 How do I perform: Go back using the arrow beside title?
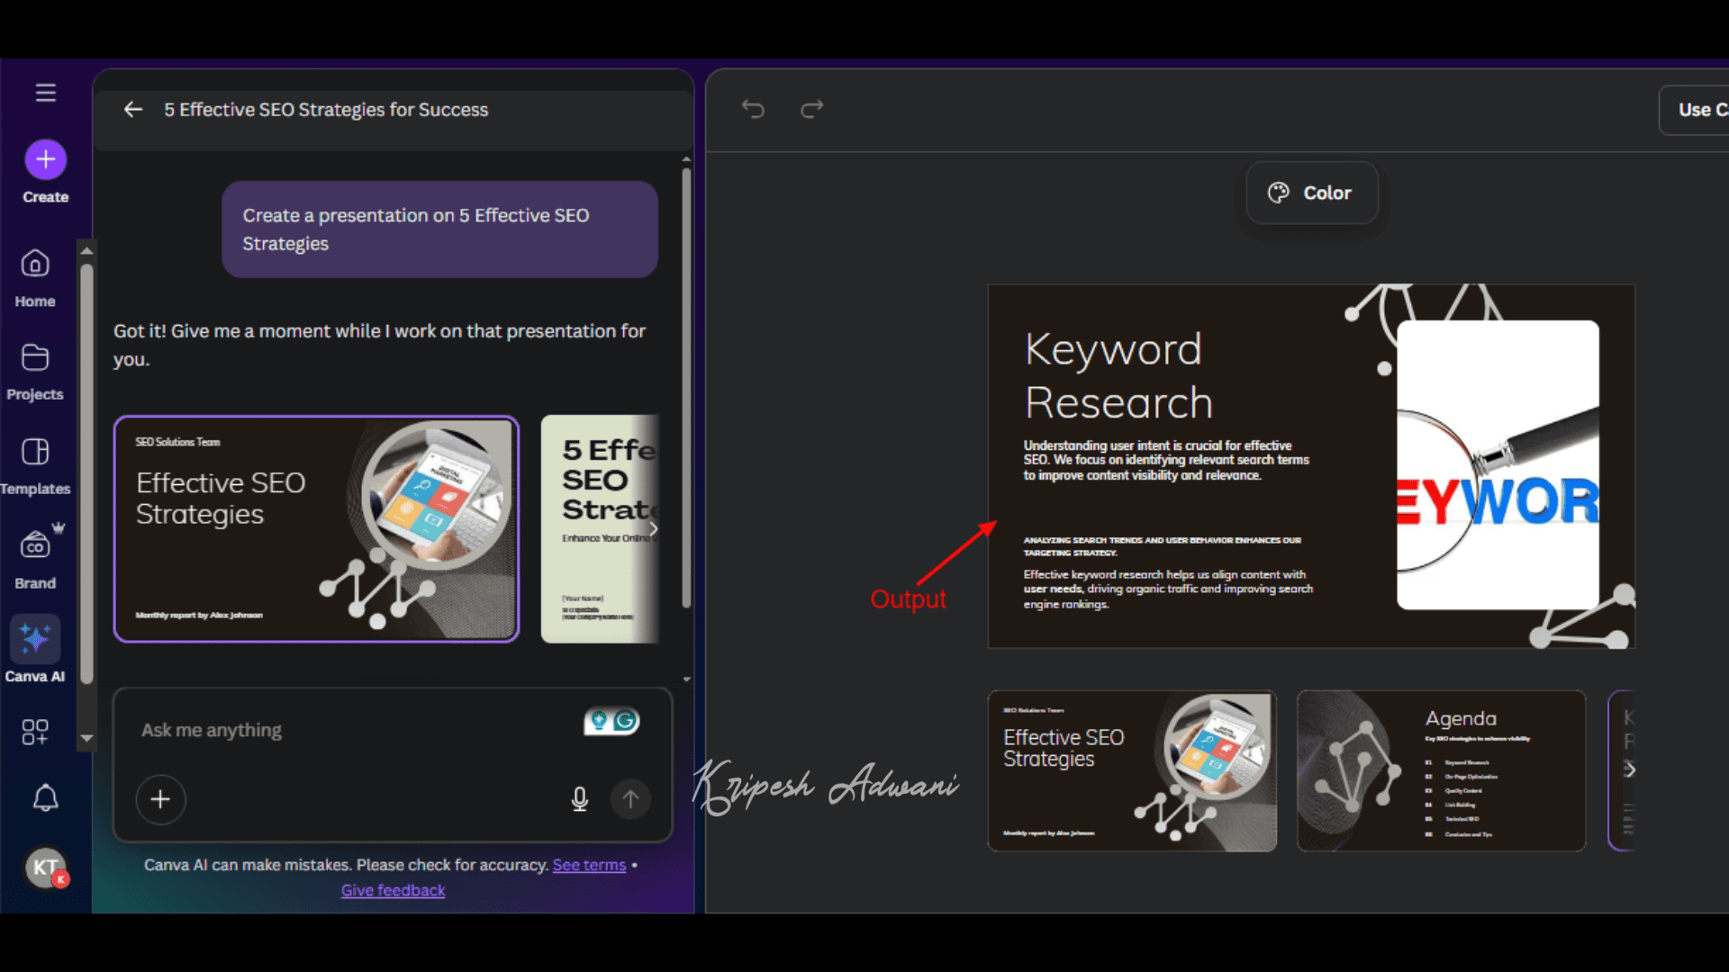pos(133,110)
